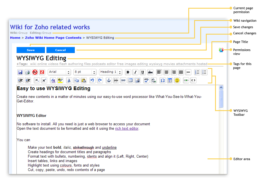
Task: Click the green arrows HTML icon
Action: pos(186,80)
